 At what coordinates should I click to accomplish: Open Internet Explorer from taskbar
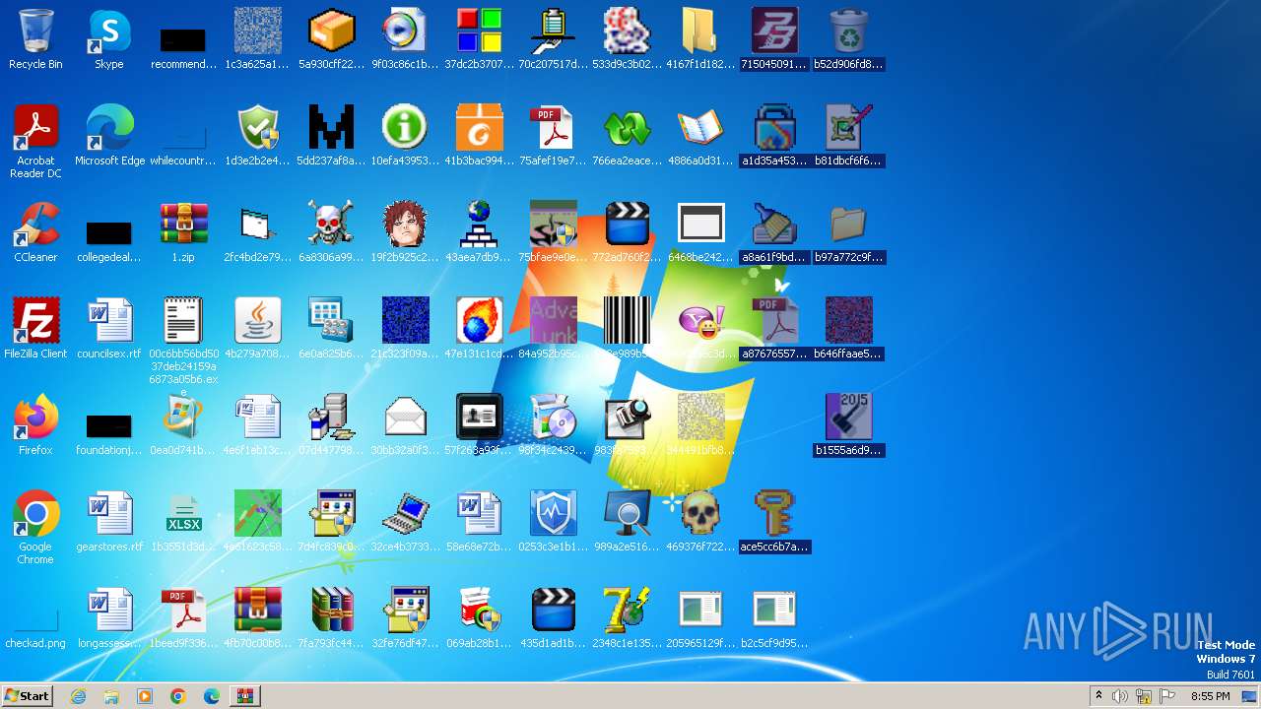[79, 696]
